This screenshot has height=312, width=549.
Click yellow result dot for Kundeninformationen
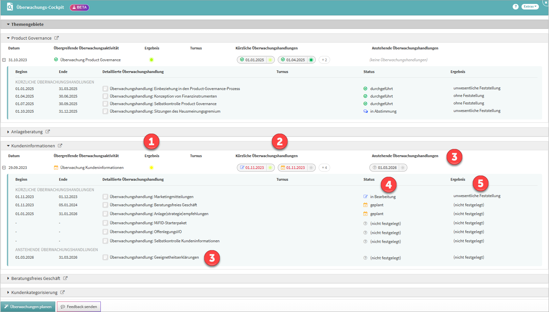click(151, 168)
